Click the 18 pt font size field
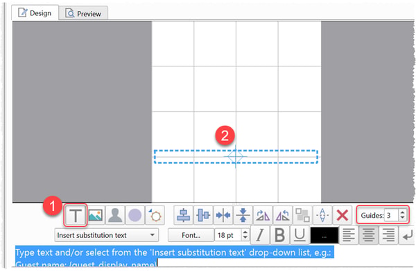 click(228, 235)
